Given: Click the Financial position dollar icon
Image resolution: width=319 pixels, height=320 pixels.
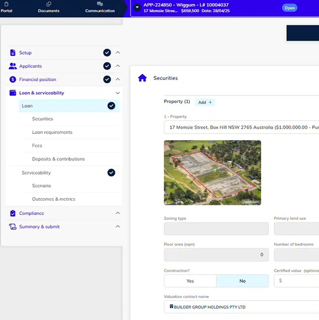Looking at the screenshot, I should [x=13, y=79].
